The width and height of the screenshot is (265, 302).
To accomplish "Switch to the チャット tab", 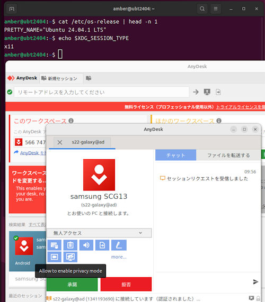I will [x=175, y=155].
